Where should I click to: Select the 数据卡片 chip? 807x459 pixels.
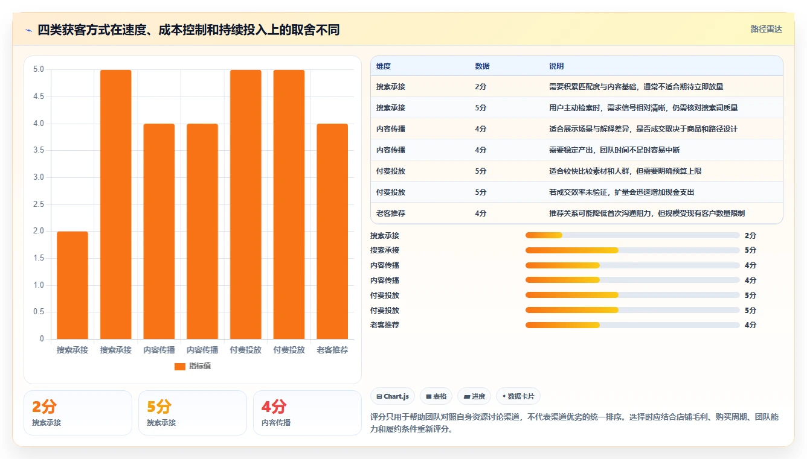[518, 396]
